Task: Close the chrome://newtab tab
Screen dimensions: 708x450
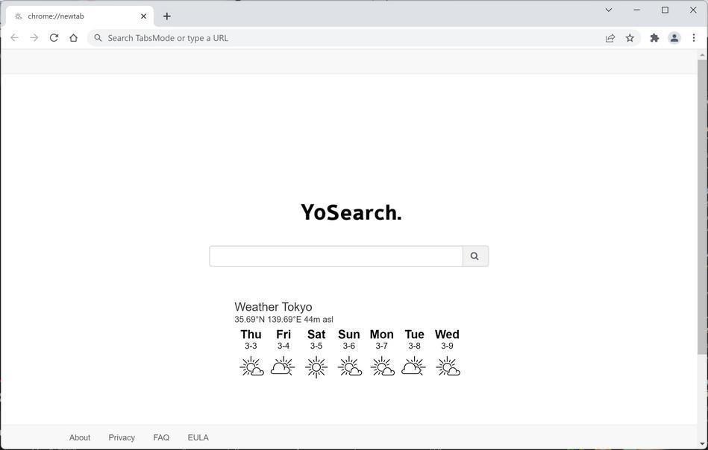Action: pyautogui.click(x=143, y=16)
